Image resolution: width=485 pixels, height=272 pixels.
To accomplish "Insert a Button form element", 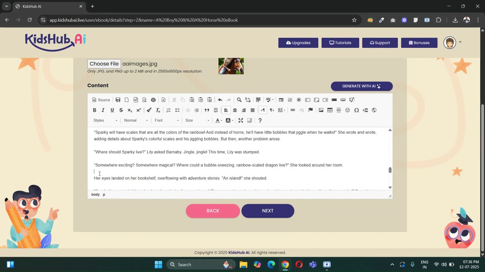I will click(x=334, y=100).
